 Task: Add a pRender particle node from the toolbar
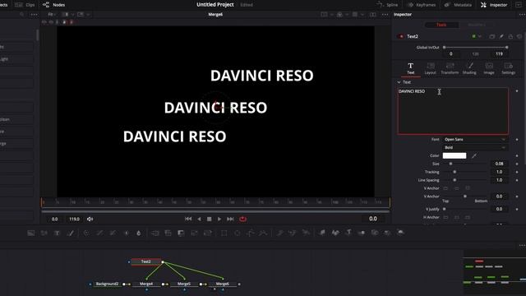click(x=306, y=233)
